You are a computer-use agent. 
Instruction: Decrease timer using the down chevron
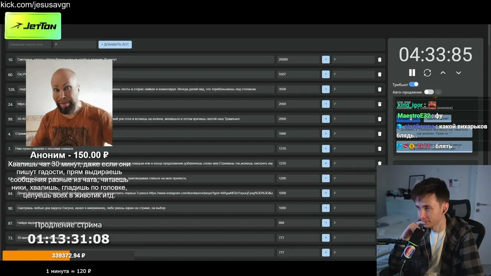pyautogui.click(x=458, y=73)
